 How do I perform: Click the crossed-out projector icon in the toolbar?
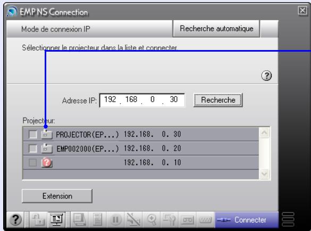click(x=133, y=220)
